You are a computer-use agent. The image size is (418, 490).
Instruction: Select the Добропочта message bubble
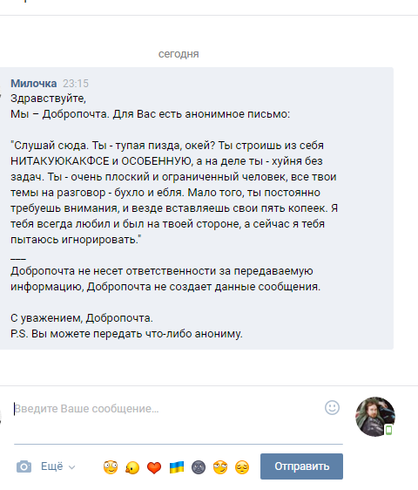(197, 208)
